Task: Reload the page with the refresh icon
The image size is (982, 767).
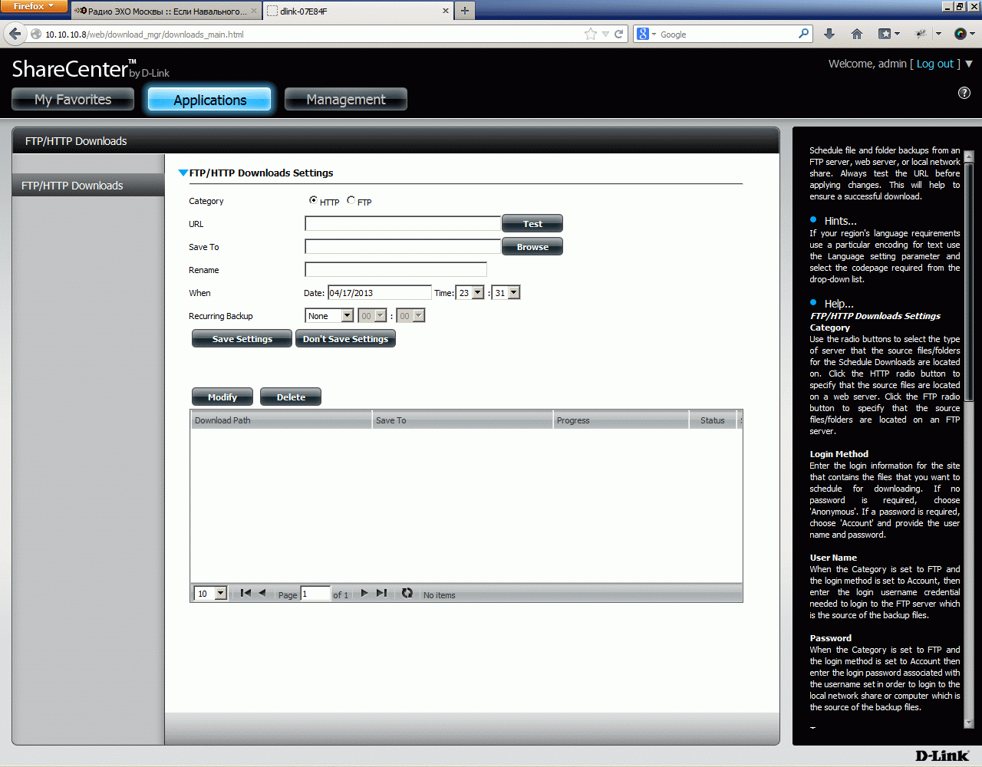Action: point(618,34)
